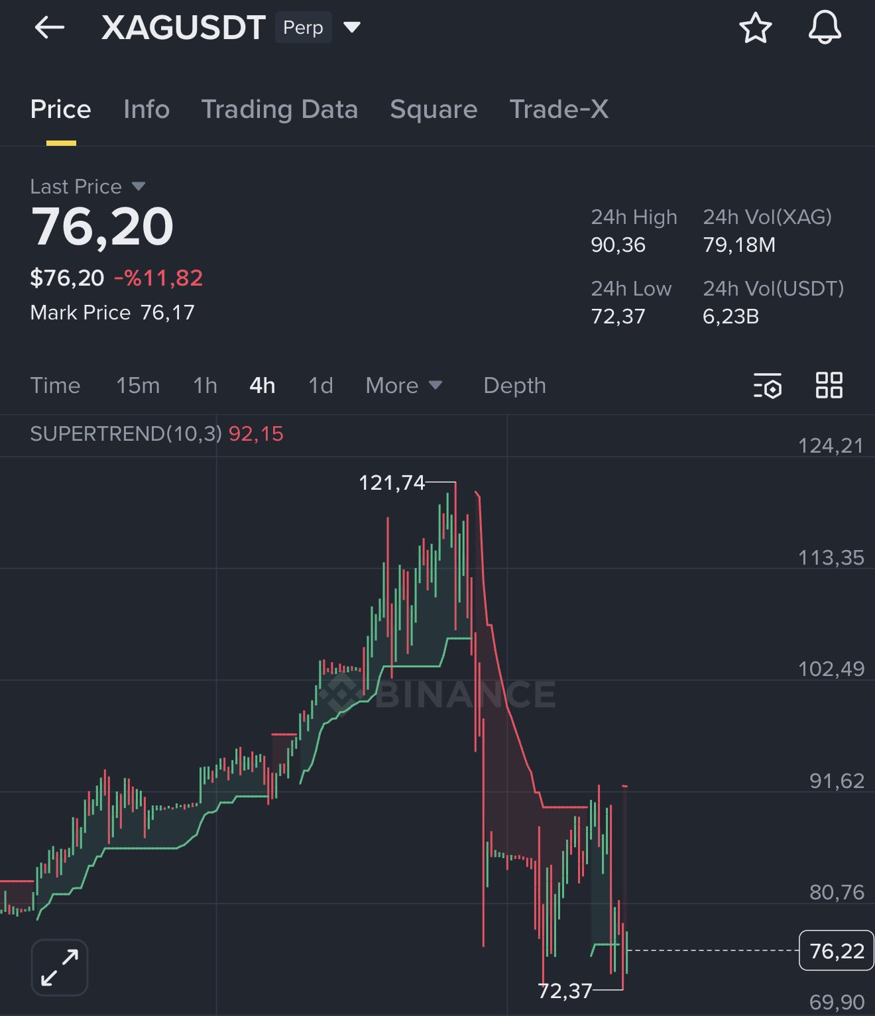The image size is (875, 1016).
Task: Add XAGUSDT to favorites with star
Action: (755, 28)
